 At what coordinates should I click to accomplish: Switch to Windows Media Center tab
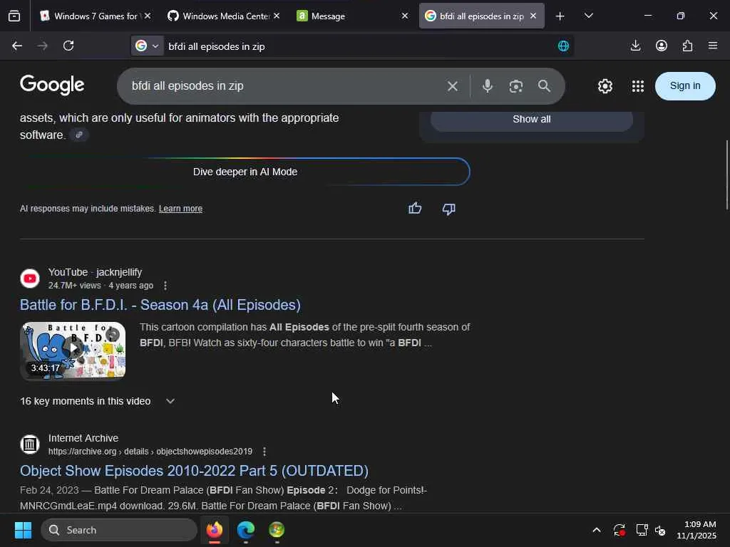[x=223, y=16]
